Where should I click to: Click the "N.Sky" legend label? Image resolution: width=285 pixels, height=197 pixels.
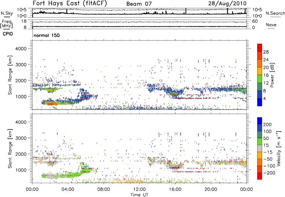click(7, 13)
